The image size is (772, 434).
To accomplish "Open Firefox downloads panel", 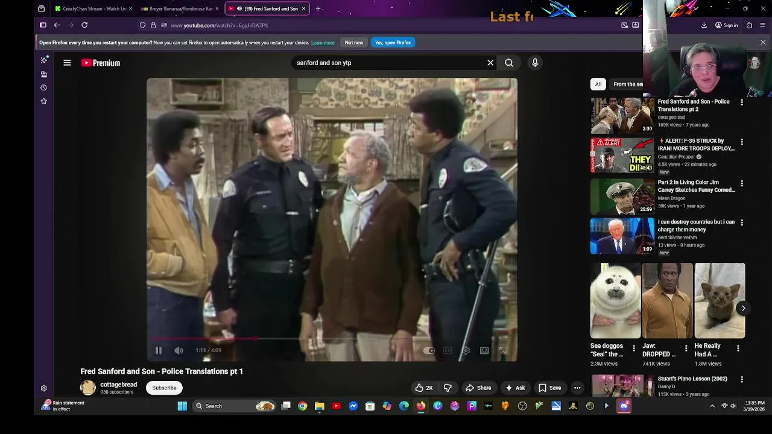I will coord(704,25).
